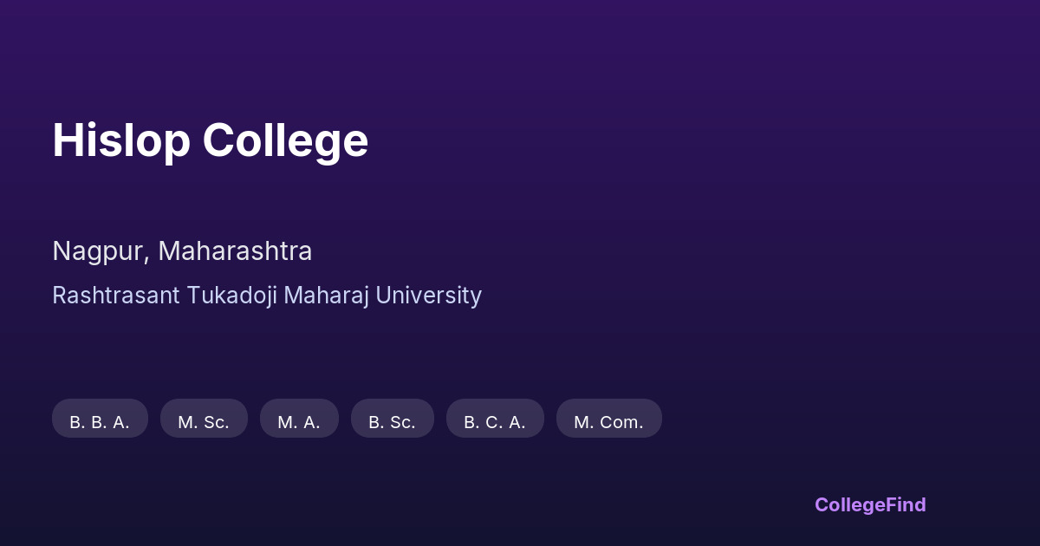Click the word Hislop in the title
Viewport: 1040px width, 546px height.
(x=120, y=140)
